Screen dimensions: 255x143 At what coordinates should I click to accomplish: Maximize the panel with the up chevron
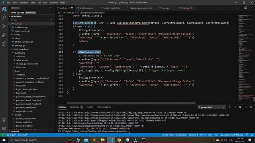[245, 107]
